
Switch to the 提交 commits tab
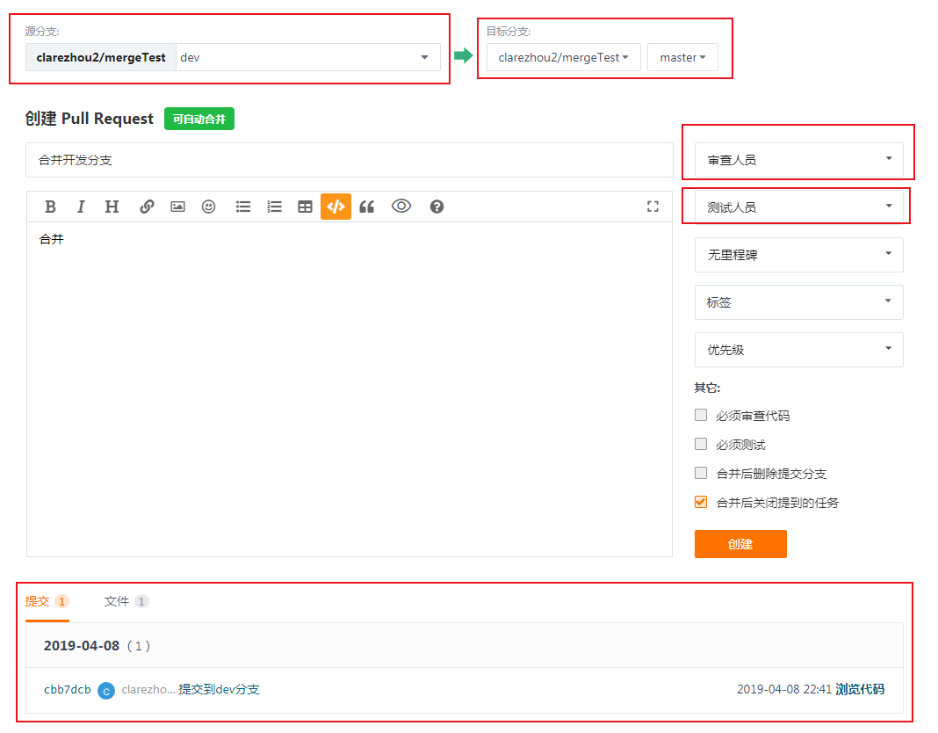(x=47, y=601)
